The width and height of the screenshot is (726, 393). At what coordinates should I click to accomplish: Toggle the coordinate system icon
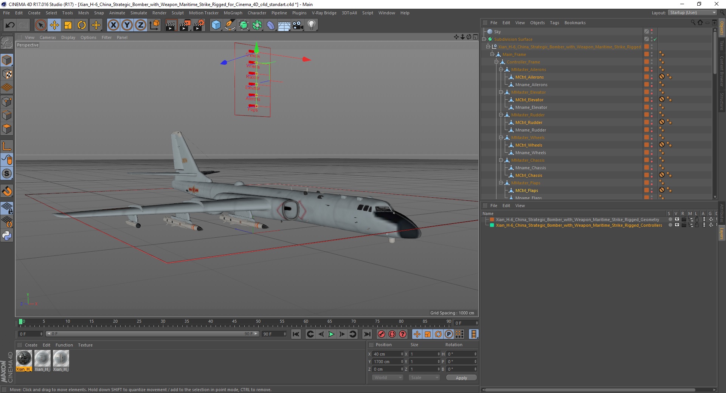pyautogui.click(x=154, y=25)
